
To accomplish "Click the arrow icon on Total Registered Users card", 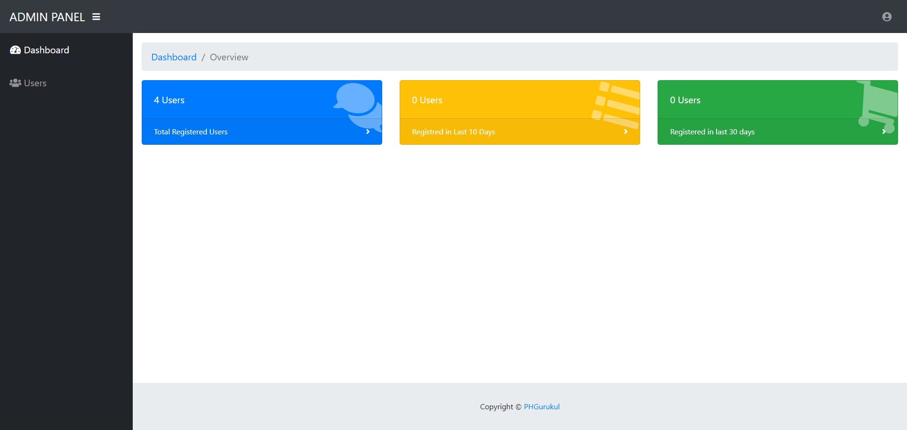I will point(368,132).
